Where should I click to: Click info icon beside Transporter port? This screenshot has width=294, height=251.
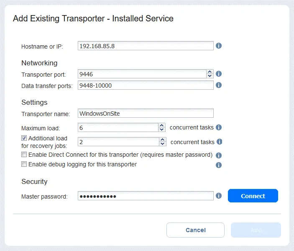tap(218, 74)
